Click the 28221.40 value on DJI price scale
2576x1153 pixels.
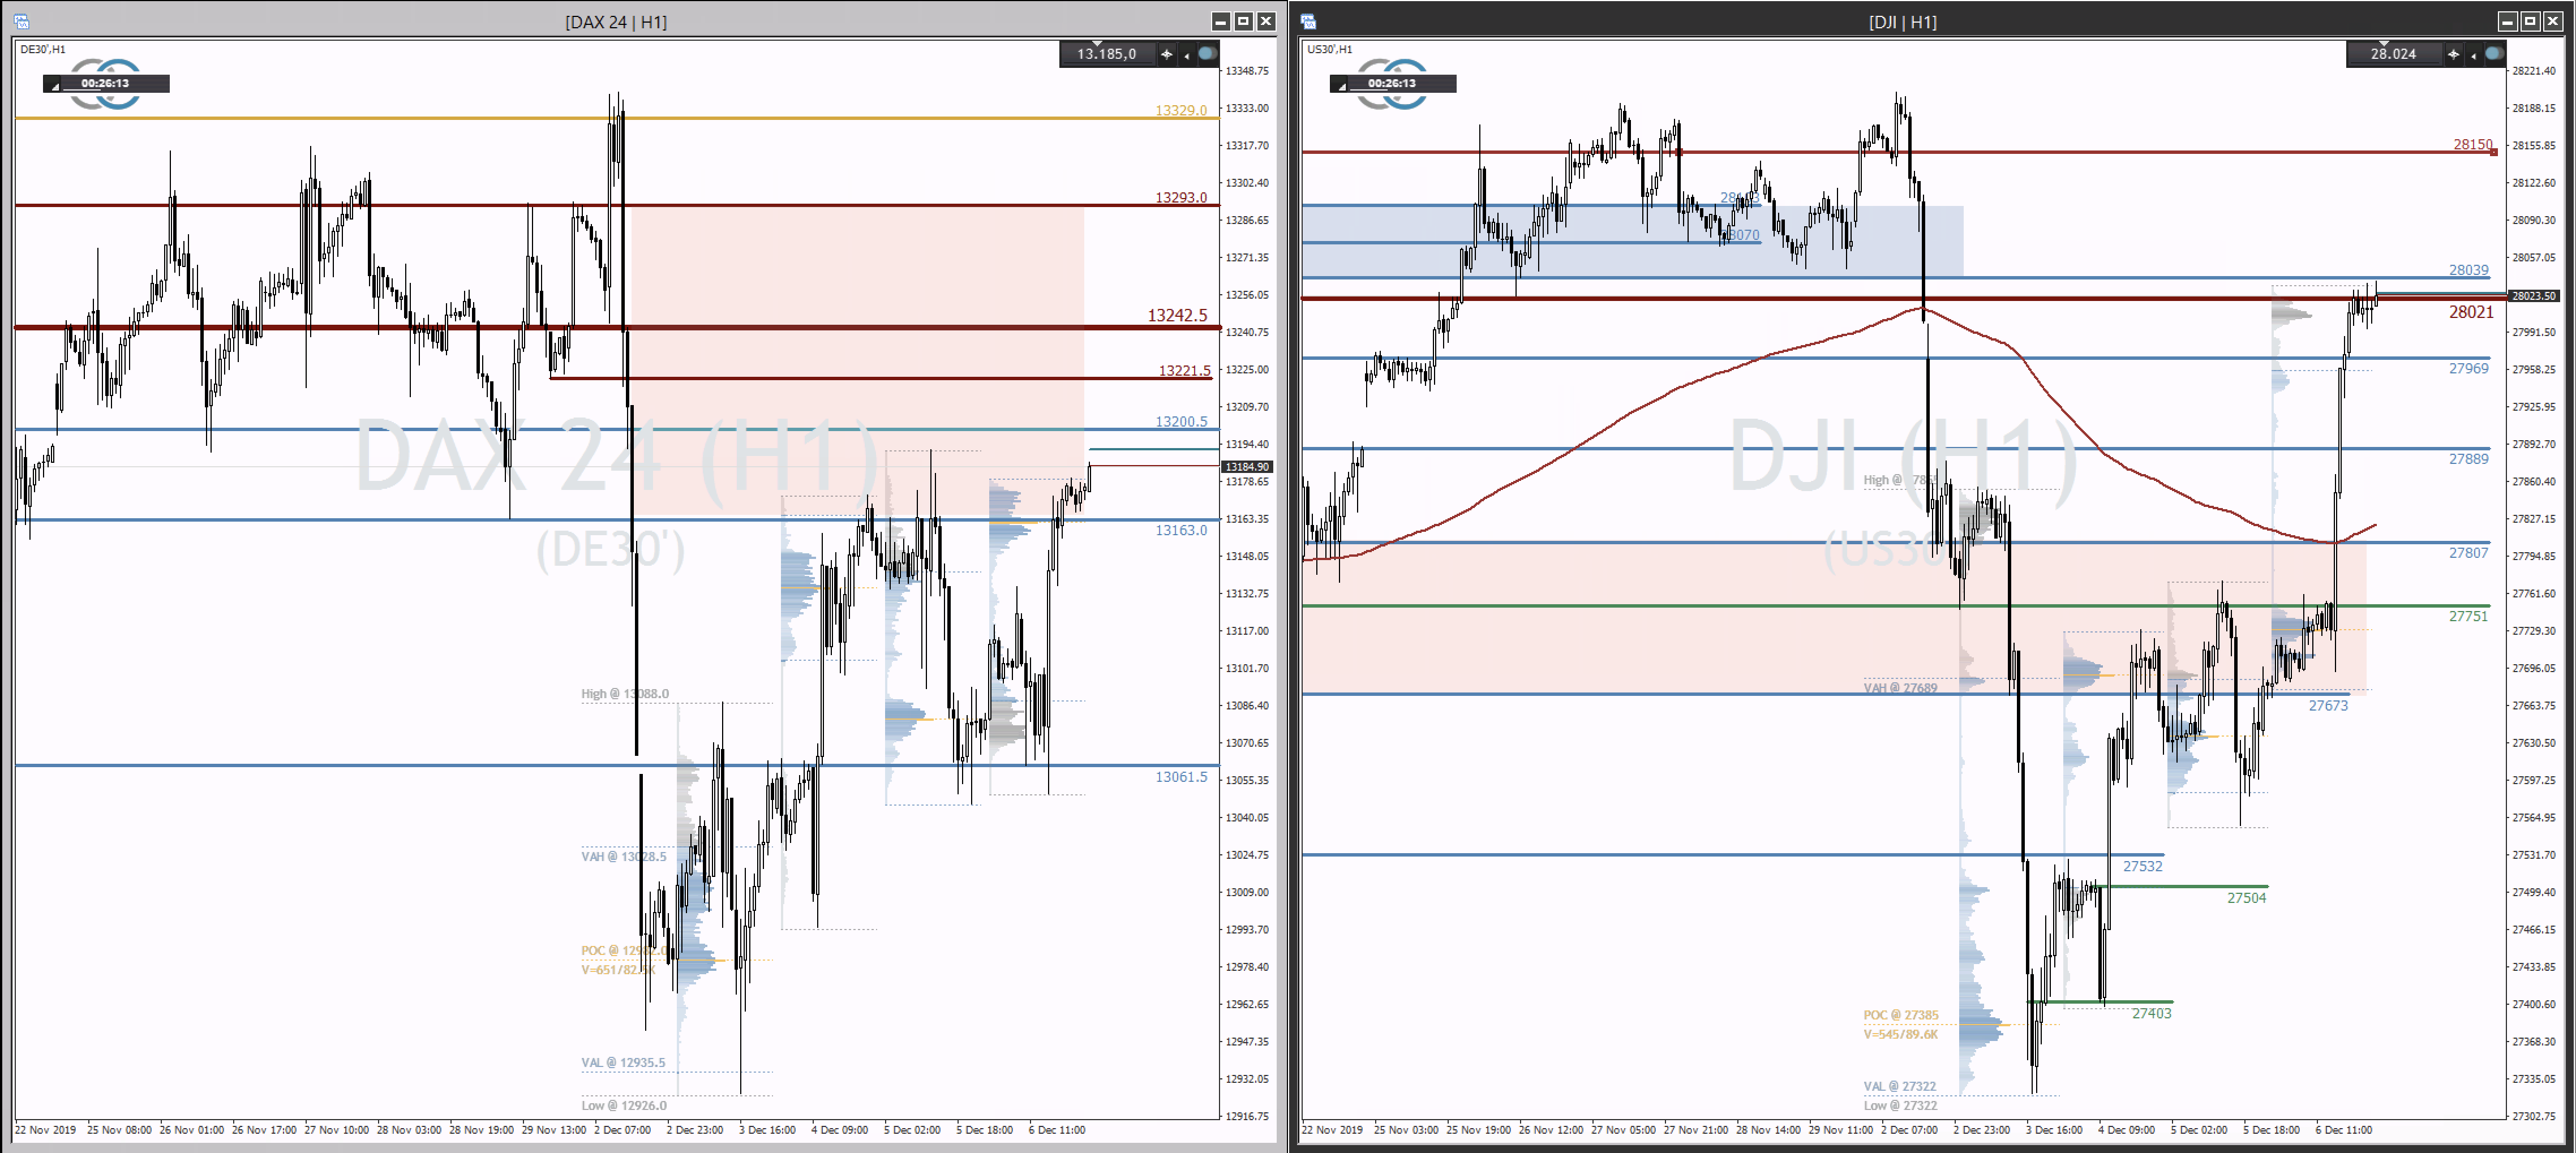click(x=2534, y=71)
